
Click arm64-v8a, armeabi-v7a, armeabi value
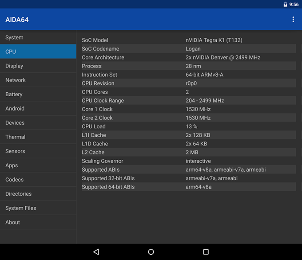(226, 169)
